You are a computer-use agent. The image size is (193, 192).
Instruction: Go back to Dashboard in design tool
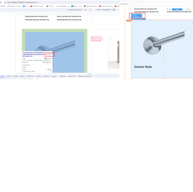point(124,4)
